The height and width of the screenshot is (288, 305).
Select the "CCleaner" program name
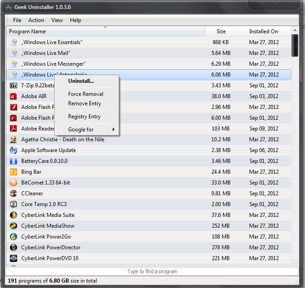click(x=32, y=193)
